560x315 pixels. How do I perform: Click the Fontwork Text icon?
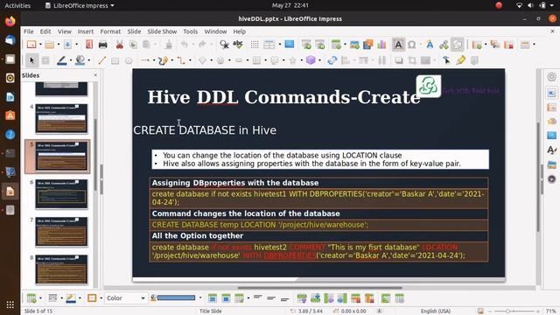[x=430, y=45]
